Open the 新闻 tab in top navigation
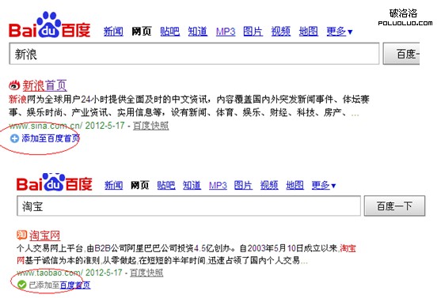Screen dimensions: 441x298 113,31
